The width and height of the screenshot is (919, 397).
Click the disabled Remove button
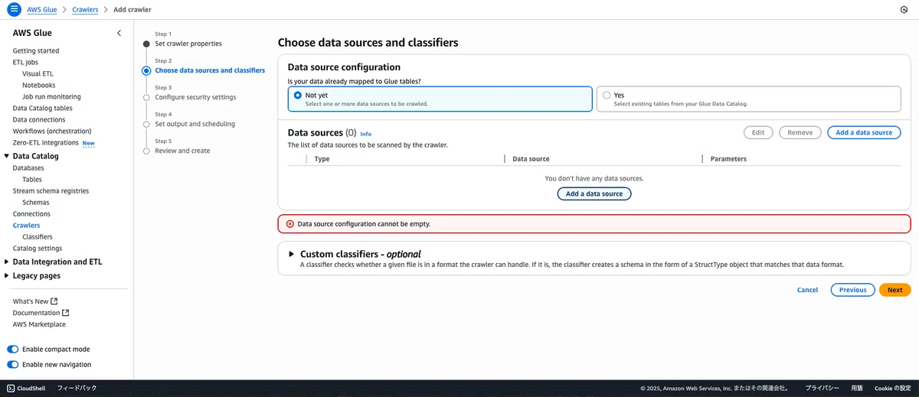click(x=800, y=132)
